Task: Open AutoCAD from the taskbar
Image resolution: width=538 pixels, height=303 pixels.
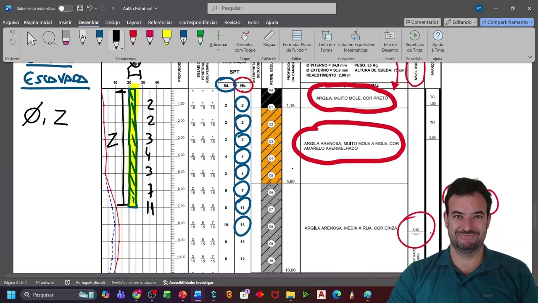Action: [322, 295]
